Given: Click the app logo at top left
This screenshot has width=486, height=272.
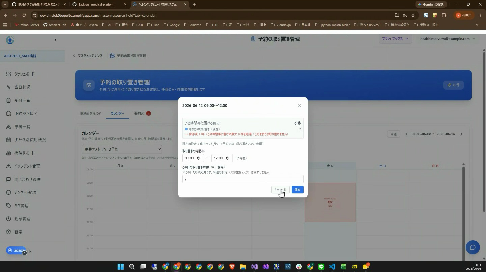Looking at the screenshot, I should tap(10, 40).
